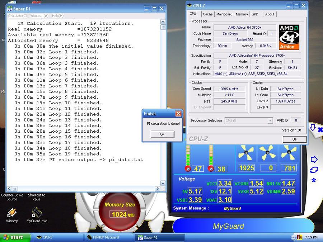Click the red thermometer bulb beside 47
Viewport: 323px width, 242px height.
click(188, 169)
